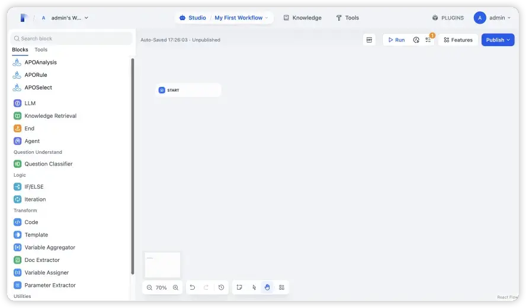Change the 70% zoom level

[x=161, y=287]
